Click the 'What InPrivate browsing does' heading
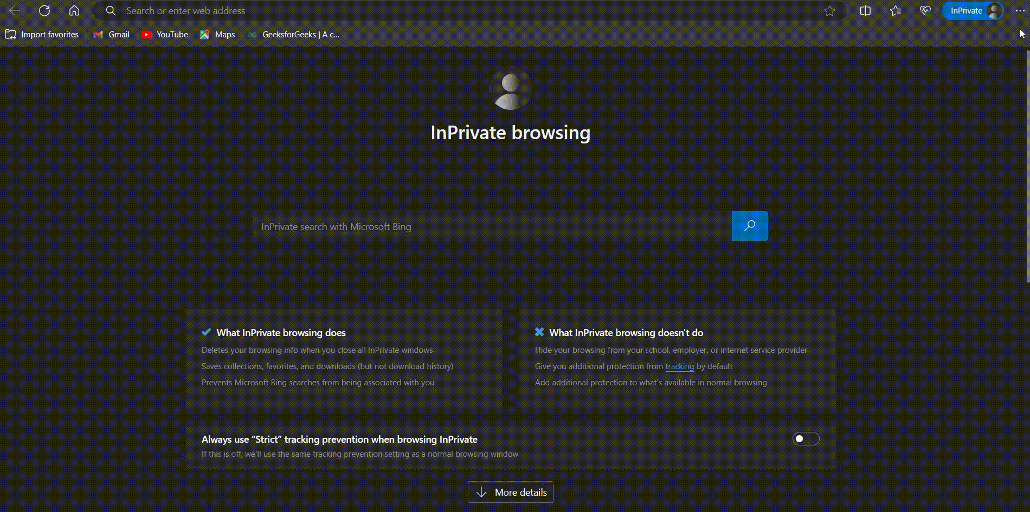1030x512 pixels. pyautogui.click(x=281, y=333)
